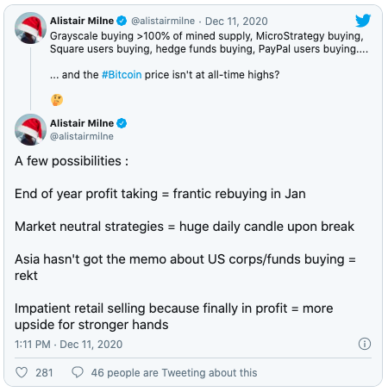
Task: Click the Twitter bird logo icon
Action: click(363, 21)
